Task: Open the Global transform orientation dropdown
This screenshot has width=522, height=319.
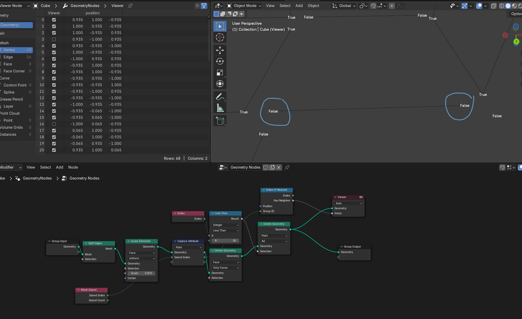Action: coord(344,6)
